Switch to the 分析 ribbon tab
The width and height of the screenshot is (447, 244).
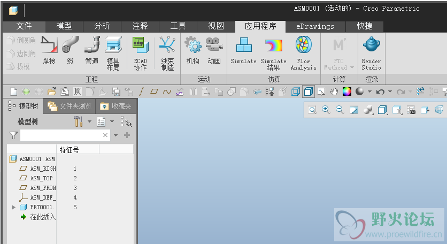(x=102, y=26)
